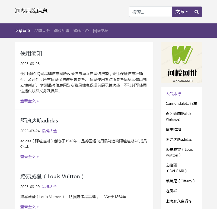Navigate to 创业加盟 in the menu
The width and height of the screenshot is (217, 209).
pos(62,31)
